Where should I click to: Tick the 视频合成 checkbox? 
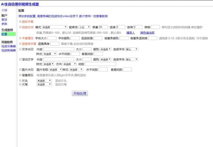click(20, 27)
